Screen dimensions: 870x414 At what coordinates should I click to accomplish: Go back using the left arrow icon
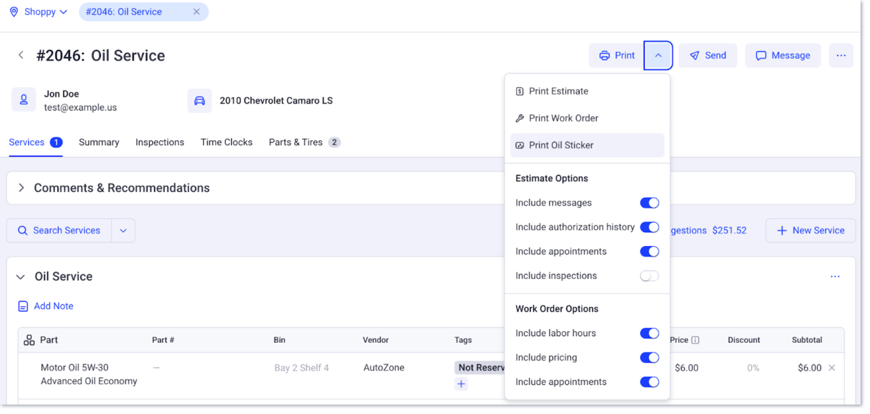21,55
